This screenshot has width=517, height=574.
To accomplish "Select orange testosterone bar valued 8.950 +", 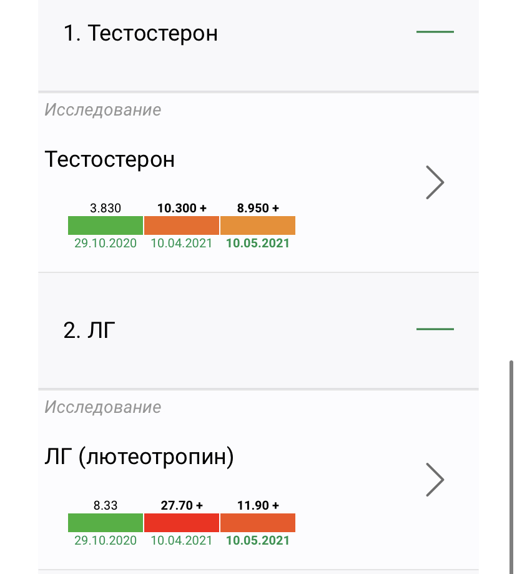I will click(x=258, y=225).
